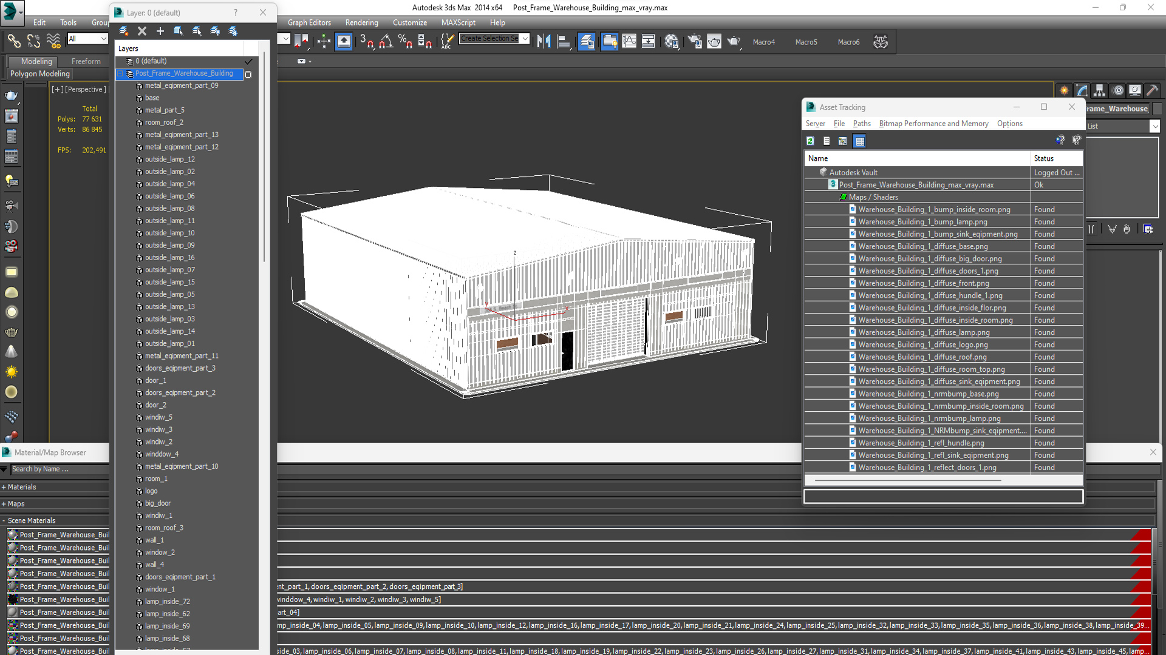The width and height of the screenshot is (1166, 655).
Task: Open the Rendering menu
Action: 361,22
